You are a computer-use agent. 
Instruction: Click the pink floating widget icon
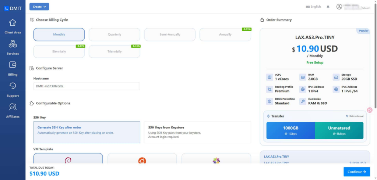pos(370,110)
